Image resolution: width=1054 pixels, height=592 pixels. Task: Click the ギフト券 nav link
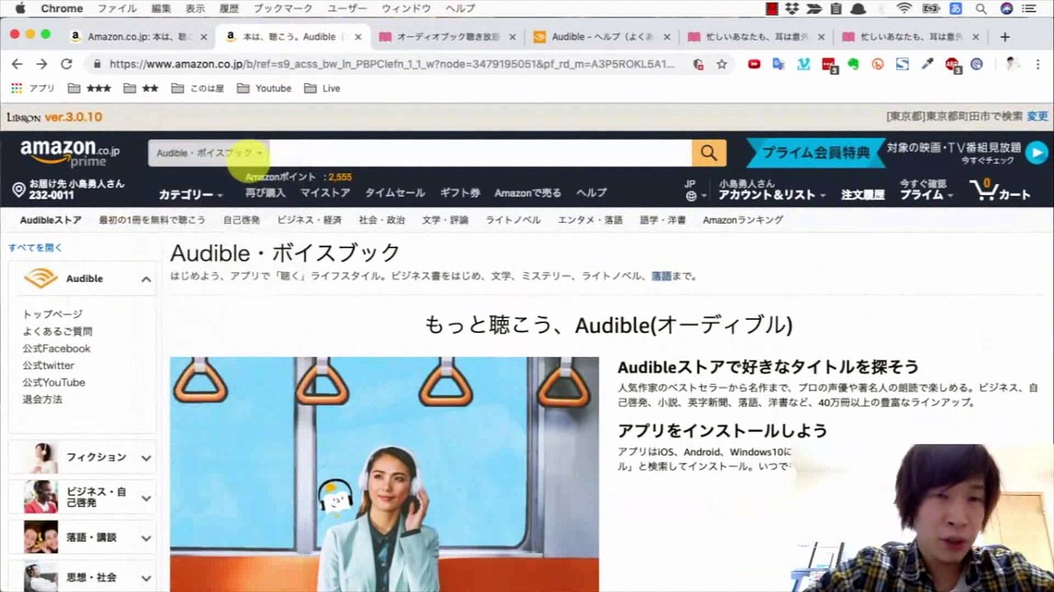point(459,193)
